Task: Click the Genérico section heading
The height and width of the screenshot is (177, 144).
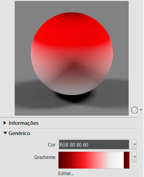Action: coord(19,133)
